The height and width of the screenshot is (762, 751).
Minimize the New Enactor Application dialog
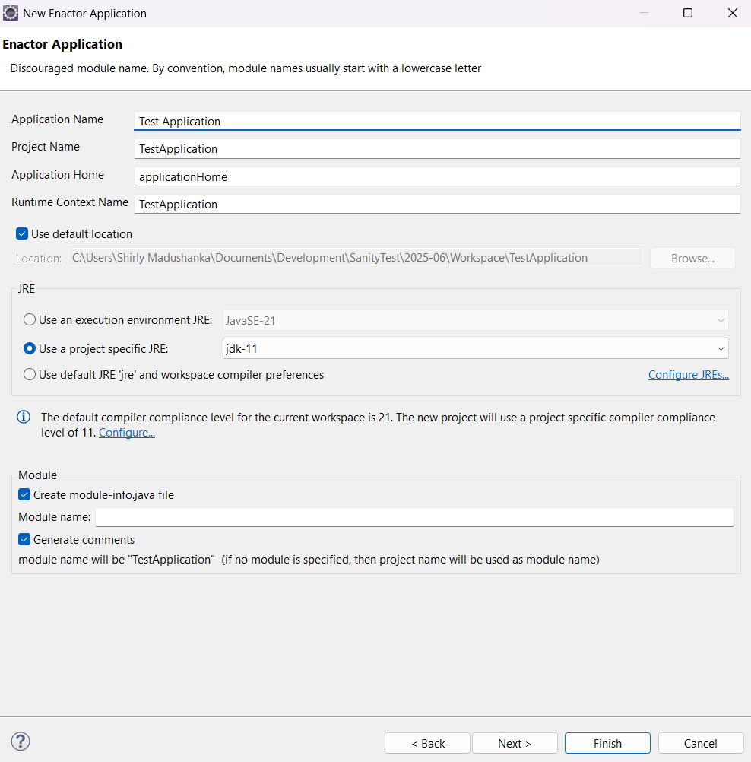point(642,13)
